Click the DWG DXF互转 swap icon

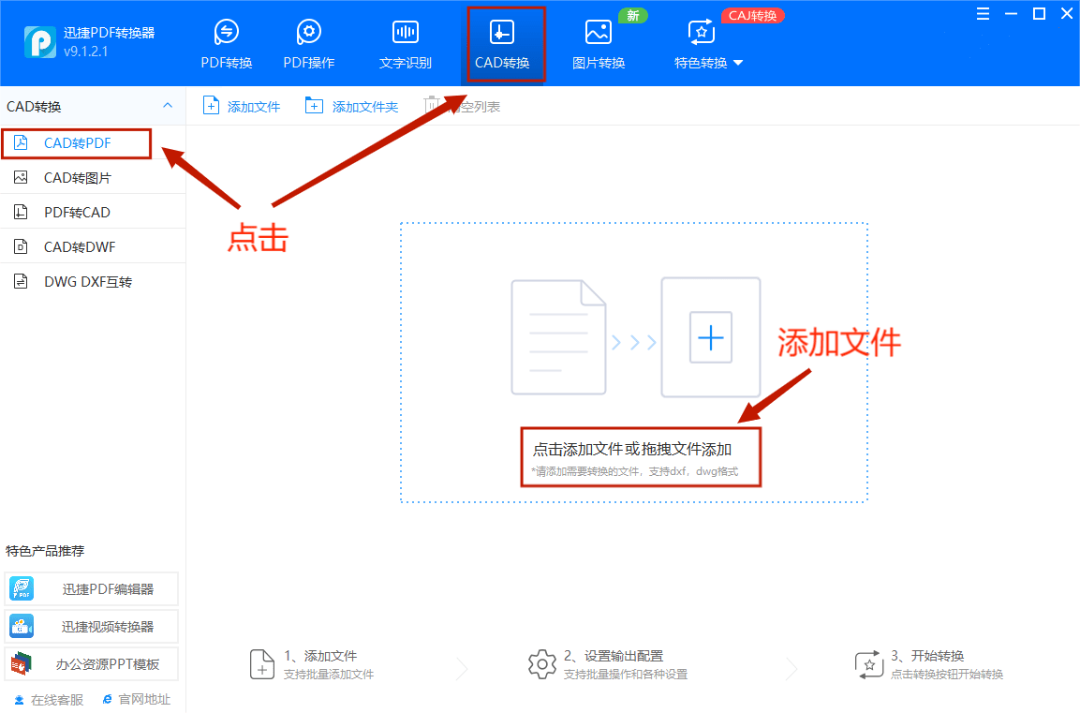coord(21,282)
